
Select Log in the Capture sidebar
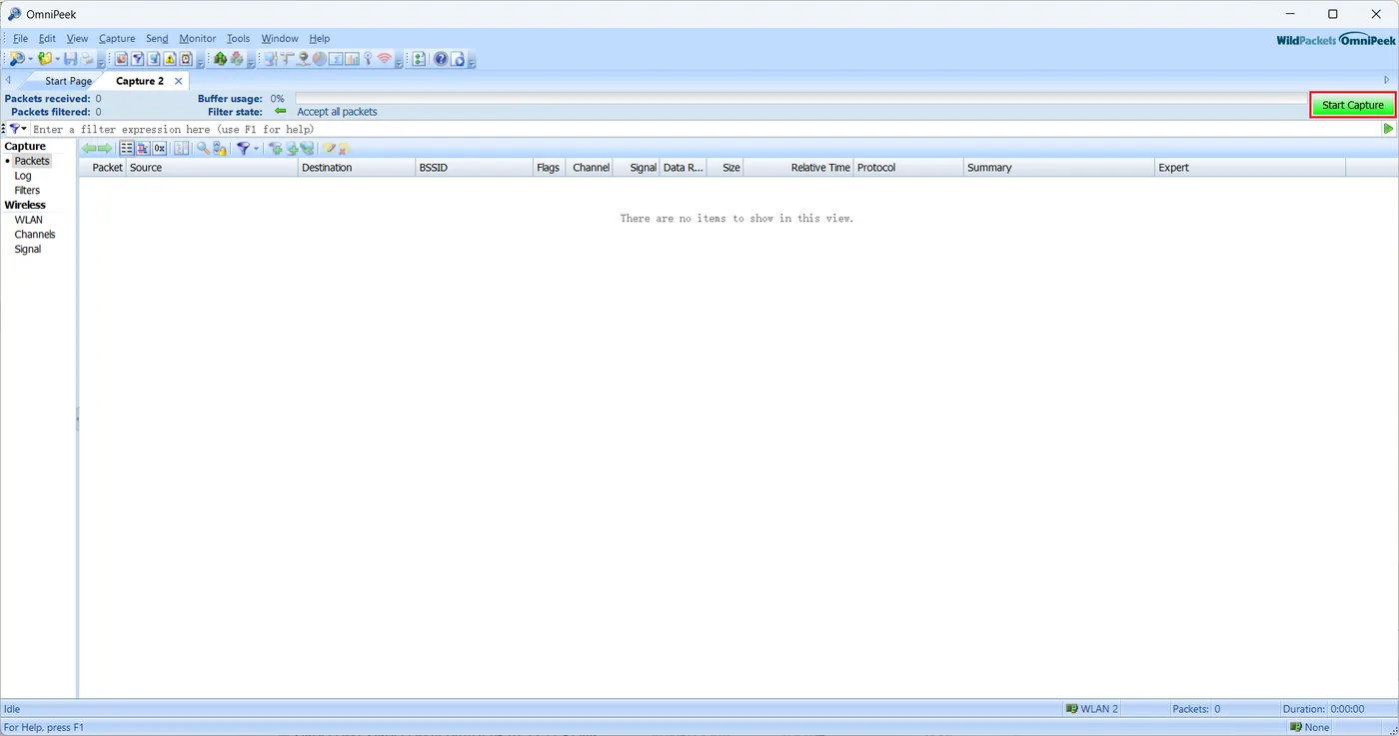click(x=23, y=176)
